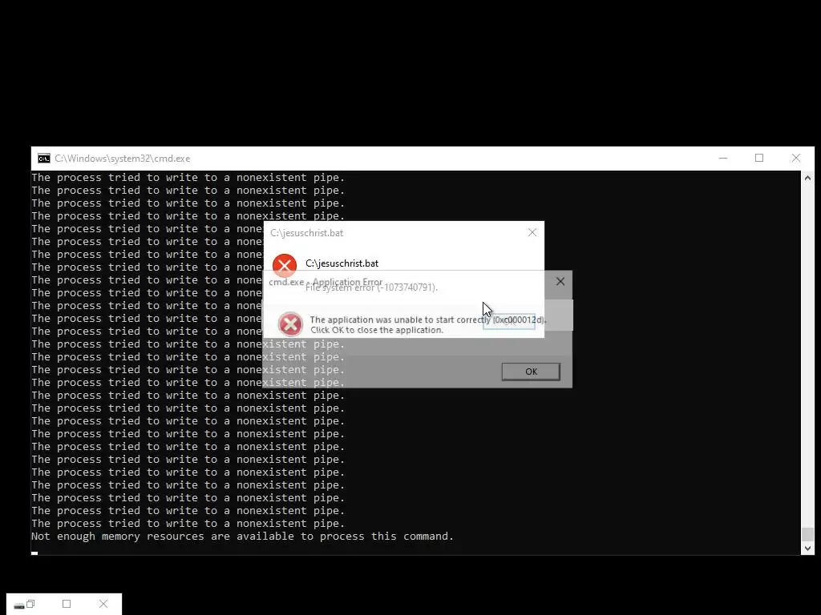This screenshot has width=821, height=615.
Task: Maximize the cmd.exe console window
Action: point(759,158)
